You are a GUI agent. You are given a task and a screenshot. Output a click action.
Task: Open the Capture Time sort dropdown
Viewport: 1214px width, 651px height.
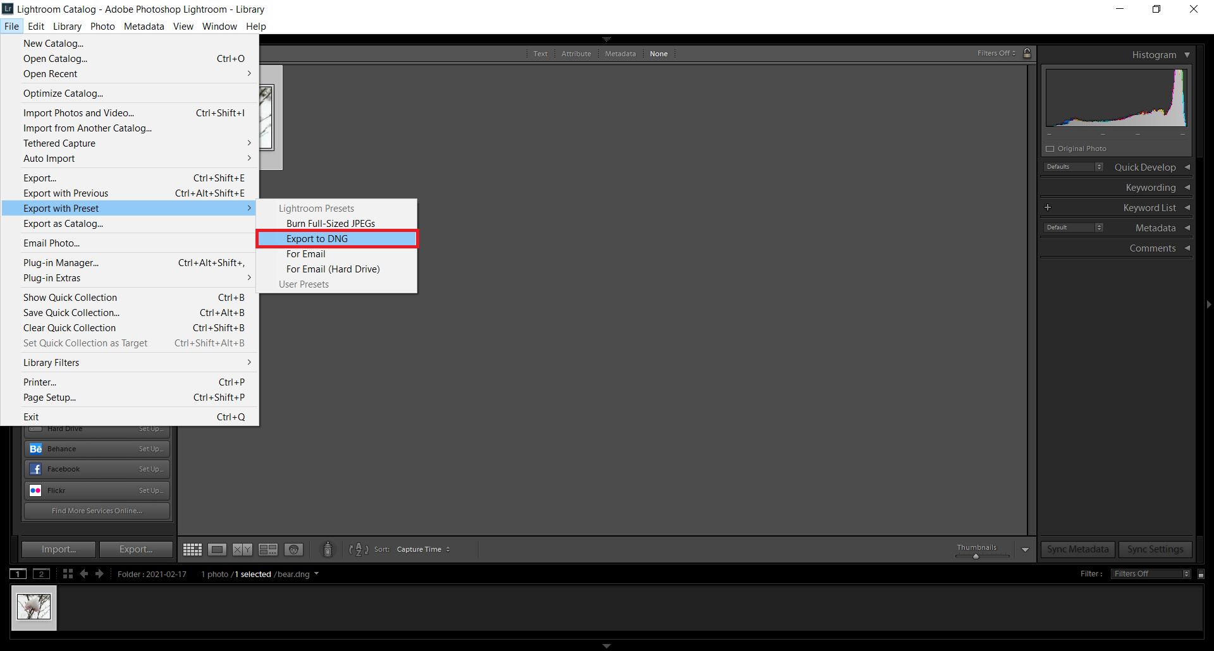423,550
